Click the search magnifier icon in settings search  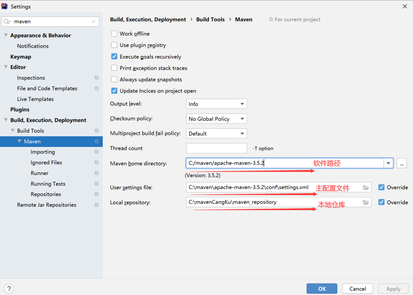pyautogui.click(x=7, y=22)
